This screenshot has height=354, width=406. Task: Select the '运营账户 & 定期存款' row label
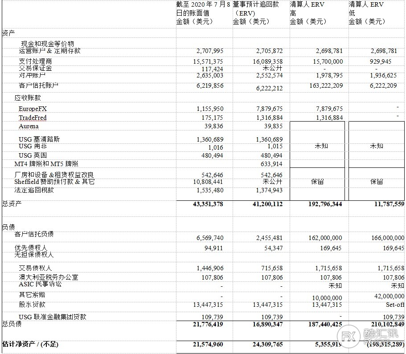(x=50, y=51)
